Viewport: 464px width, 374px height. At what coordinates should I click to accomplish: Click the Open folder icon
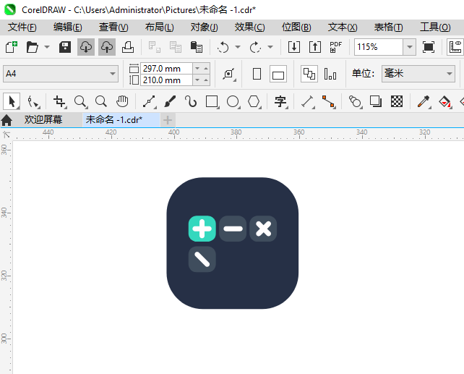(33, 47)
